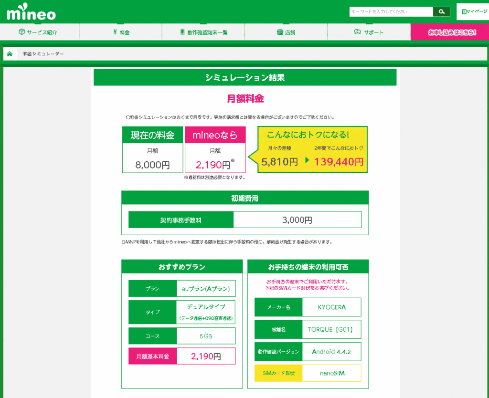
Task: Click the シミュレーション結果 header
Action: [245, 77]
